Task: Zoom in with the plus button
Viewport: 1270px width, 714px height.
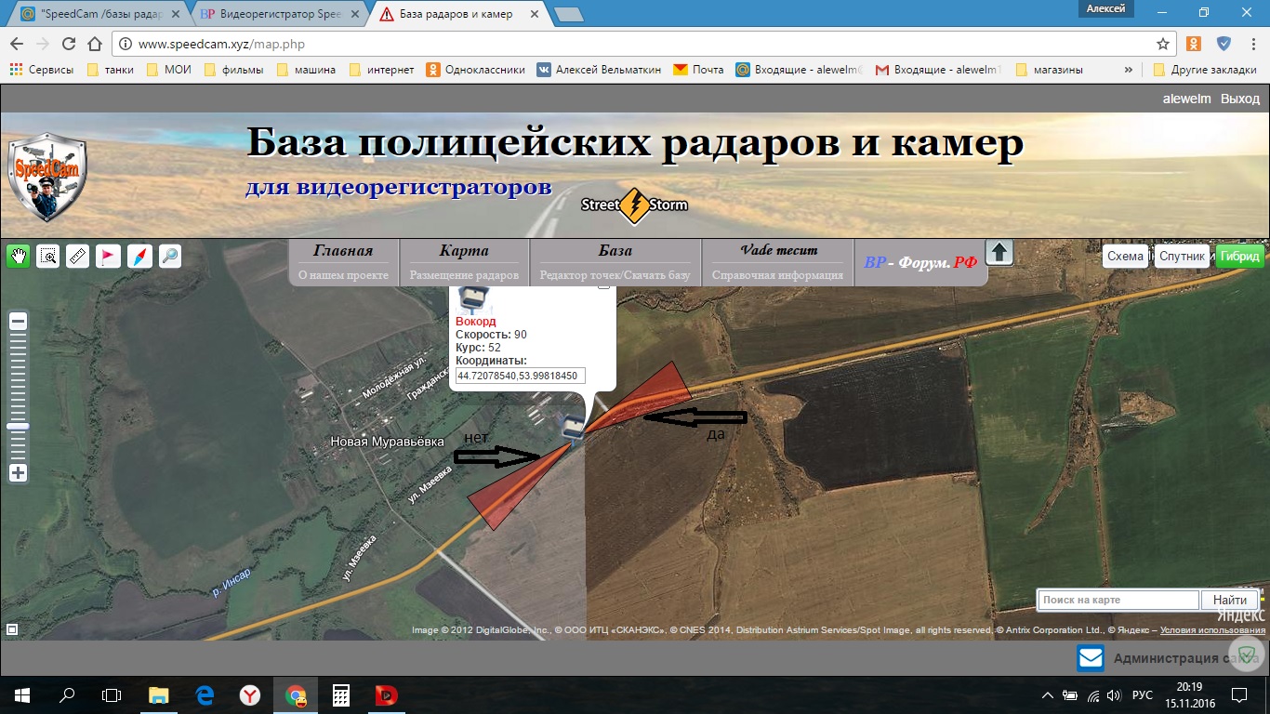Action: coord(18,473)
